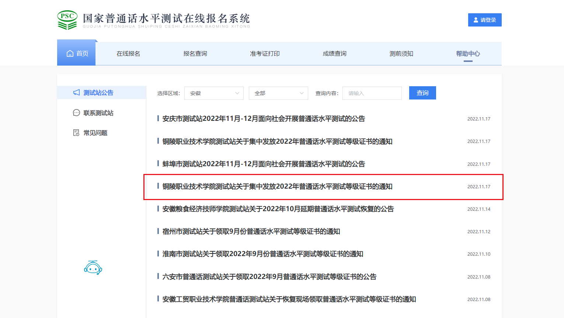This screenshot has width=564, height=318.
Task: Open the 蚌埠市测试站 announcement link
Action: 264,164
